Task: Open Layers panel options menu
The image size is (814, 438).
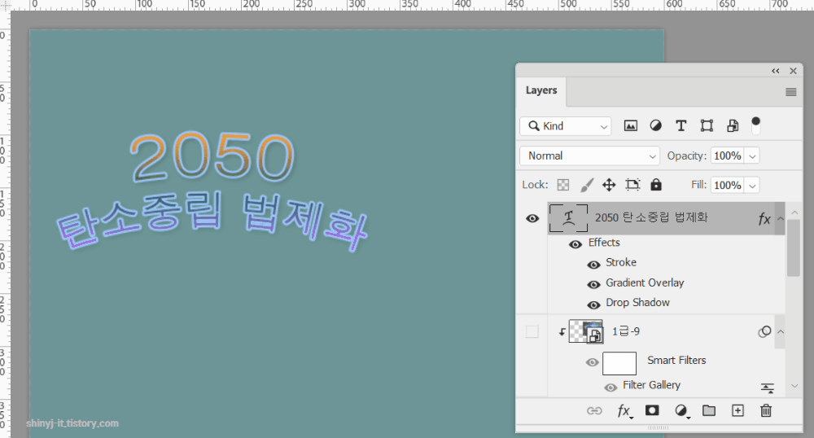Action: (x=790, y=92)
